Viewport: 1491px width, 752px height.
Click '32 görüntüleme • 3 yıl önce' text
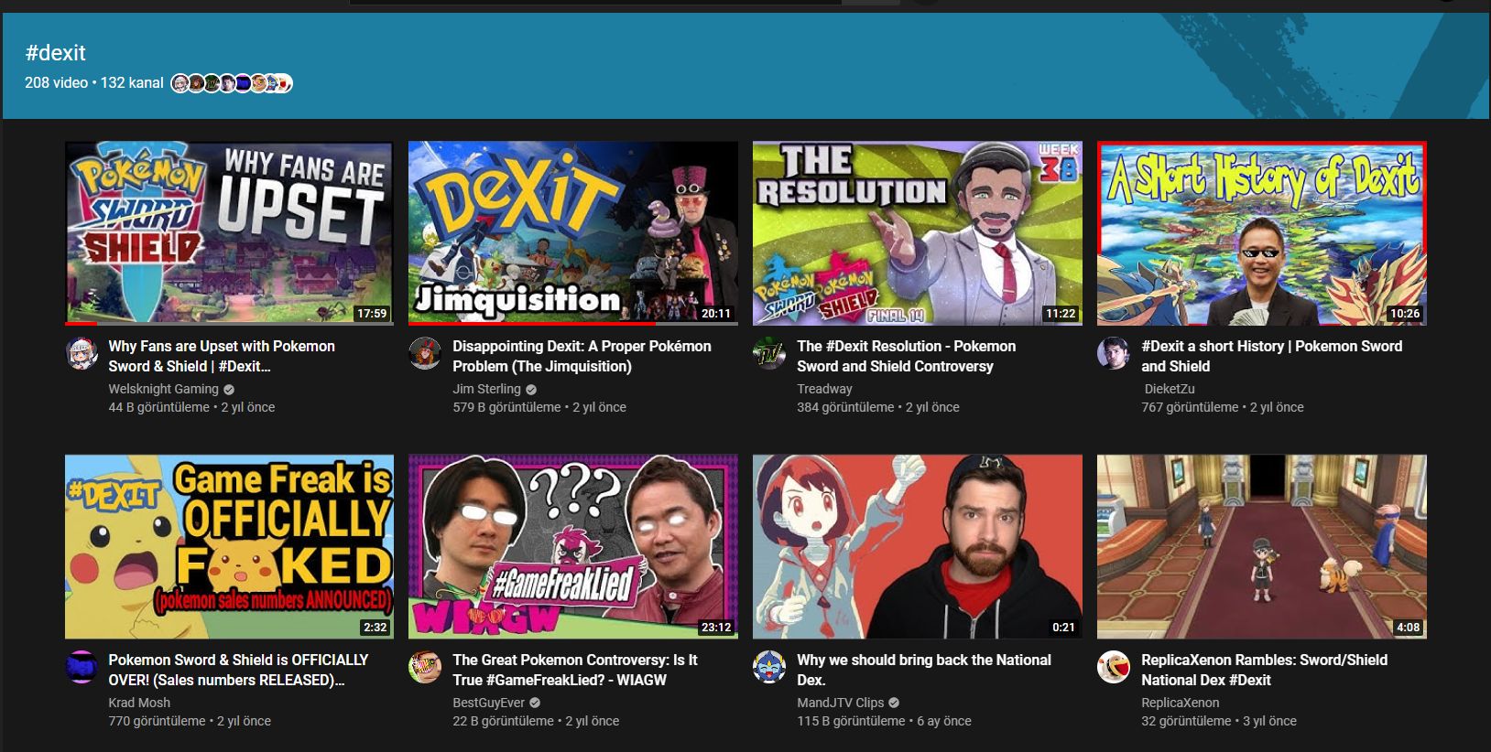(1219, 721)
